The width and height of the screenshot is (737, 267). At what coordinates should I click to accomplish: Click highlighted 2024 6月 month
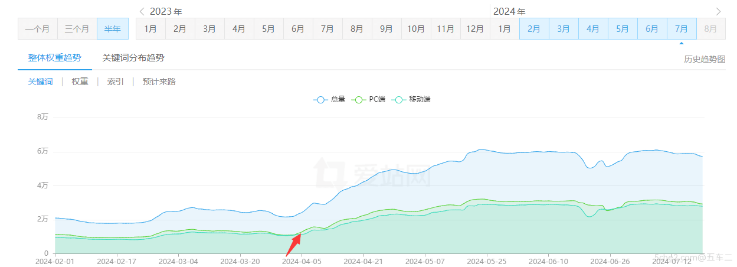tap(652, 29)
